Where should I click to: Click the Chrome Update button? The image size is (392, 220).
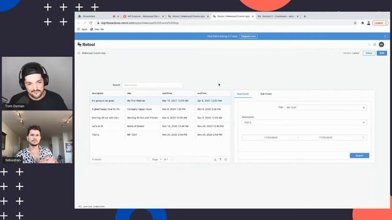(380, 23)
